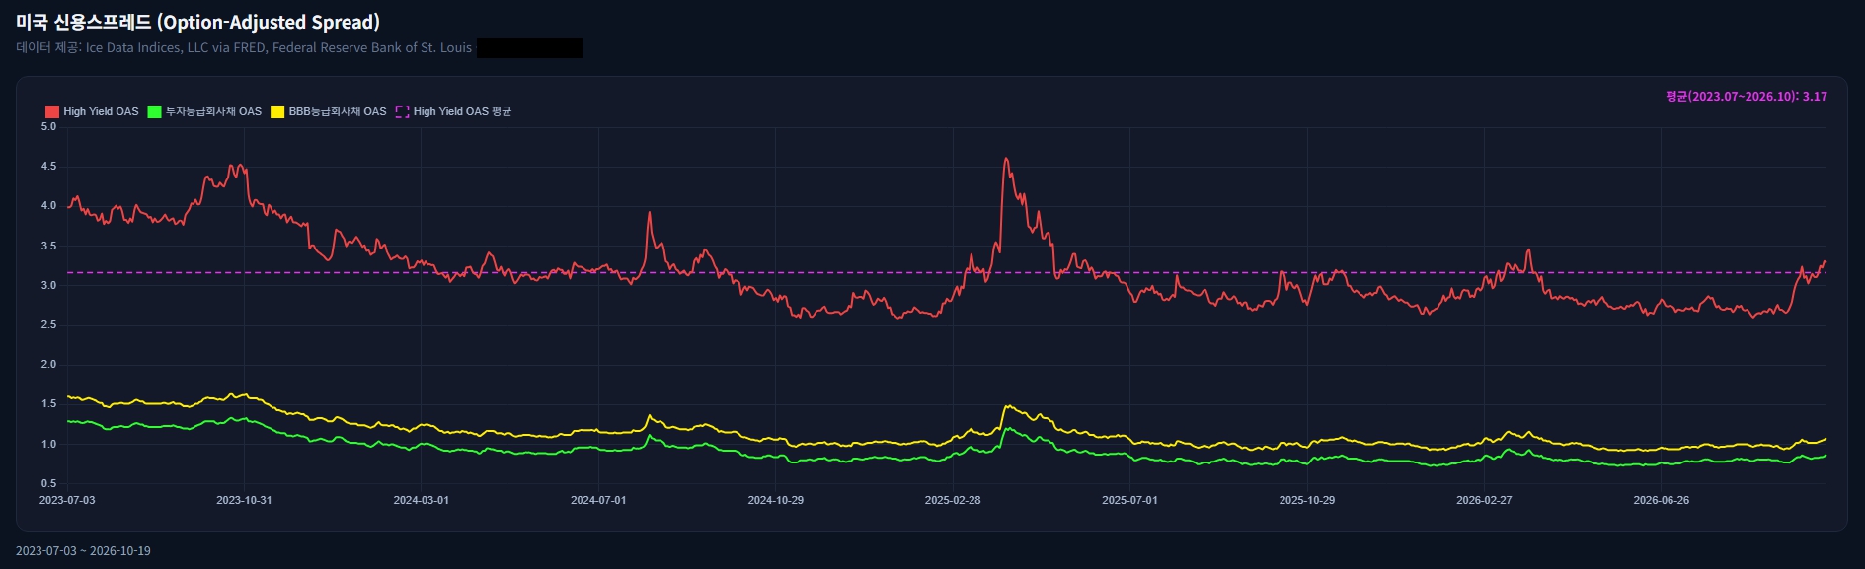Select the 2026-06-26 x-axis date label
The image size is (1865, 569).
click(1661, 500)
